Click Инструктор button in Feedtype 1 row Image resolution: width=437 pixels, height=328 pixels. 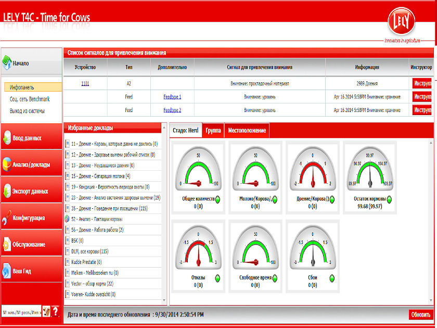pyautogui.click(x=422, y=96)
